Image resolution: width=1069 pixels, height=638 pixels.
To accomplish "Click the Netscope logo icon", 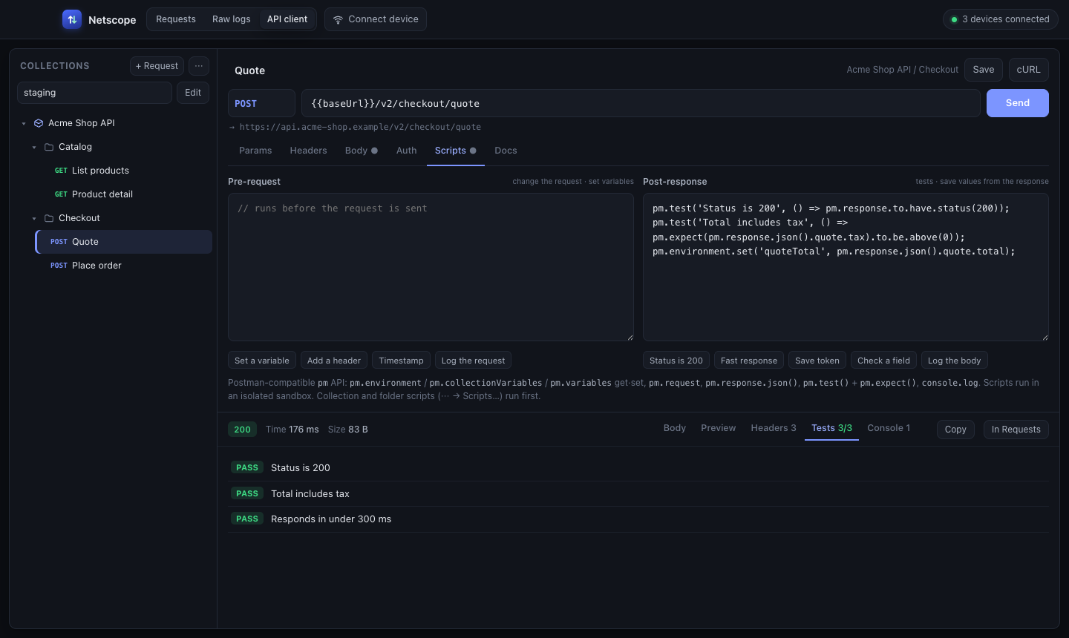I will [x=72, y=19].
